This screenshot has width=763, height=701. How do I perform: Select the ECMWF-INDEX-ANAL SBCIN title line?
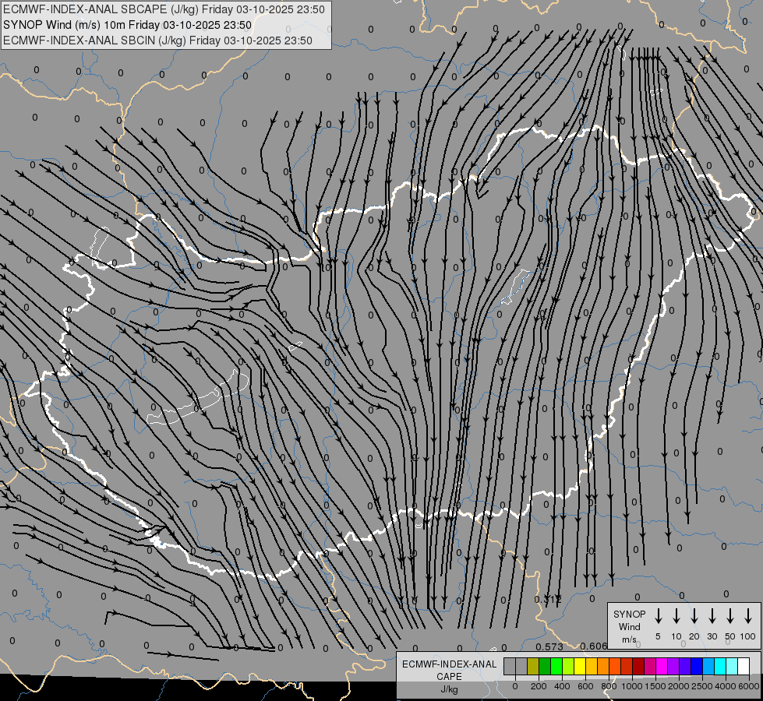157,41
